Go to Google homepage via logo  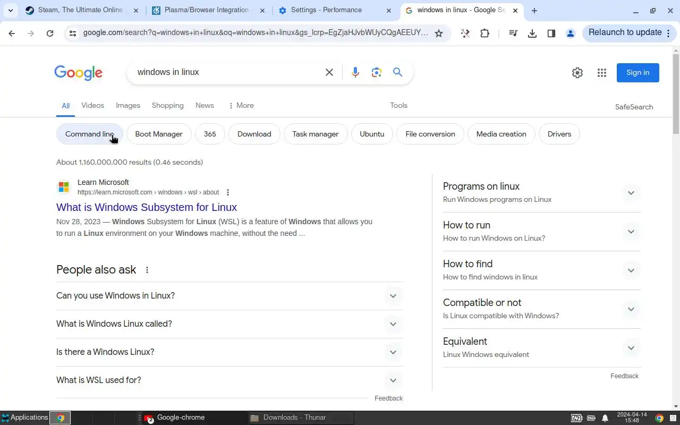[78, 73]
